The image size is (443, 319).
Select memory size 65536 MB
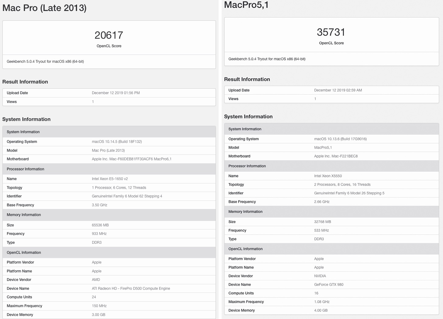(100, 225)
